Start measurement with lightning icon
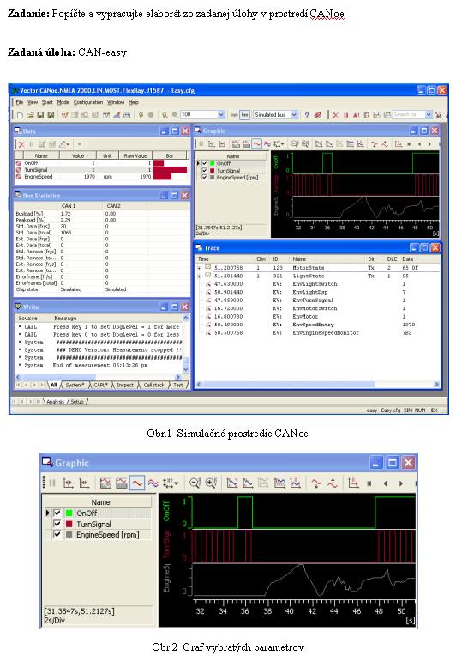 [x=141, y=115]
